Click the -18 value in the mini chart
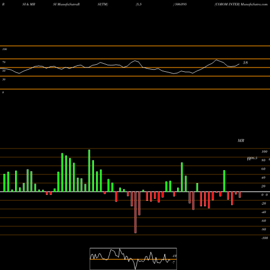The height and width of the screenshot is (270, 270). tap(174, 256)
